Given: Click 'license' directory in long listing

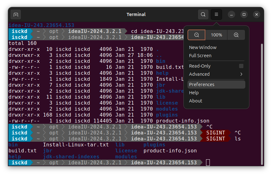Looking at the screenshot, I should click(167, 103).
